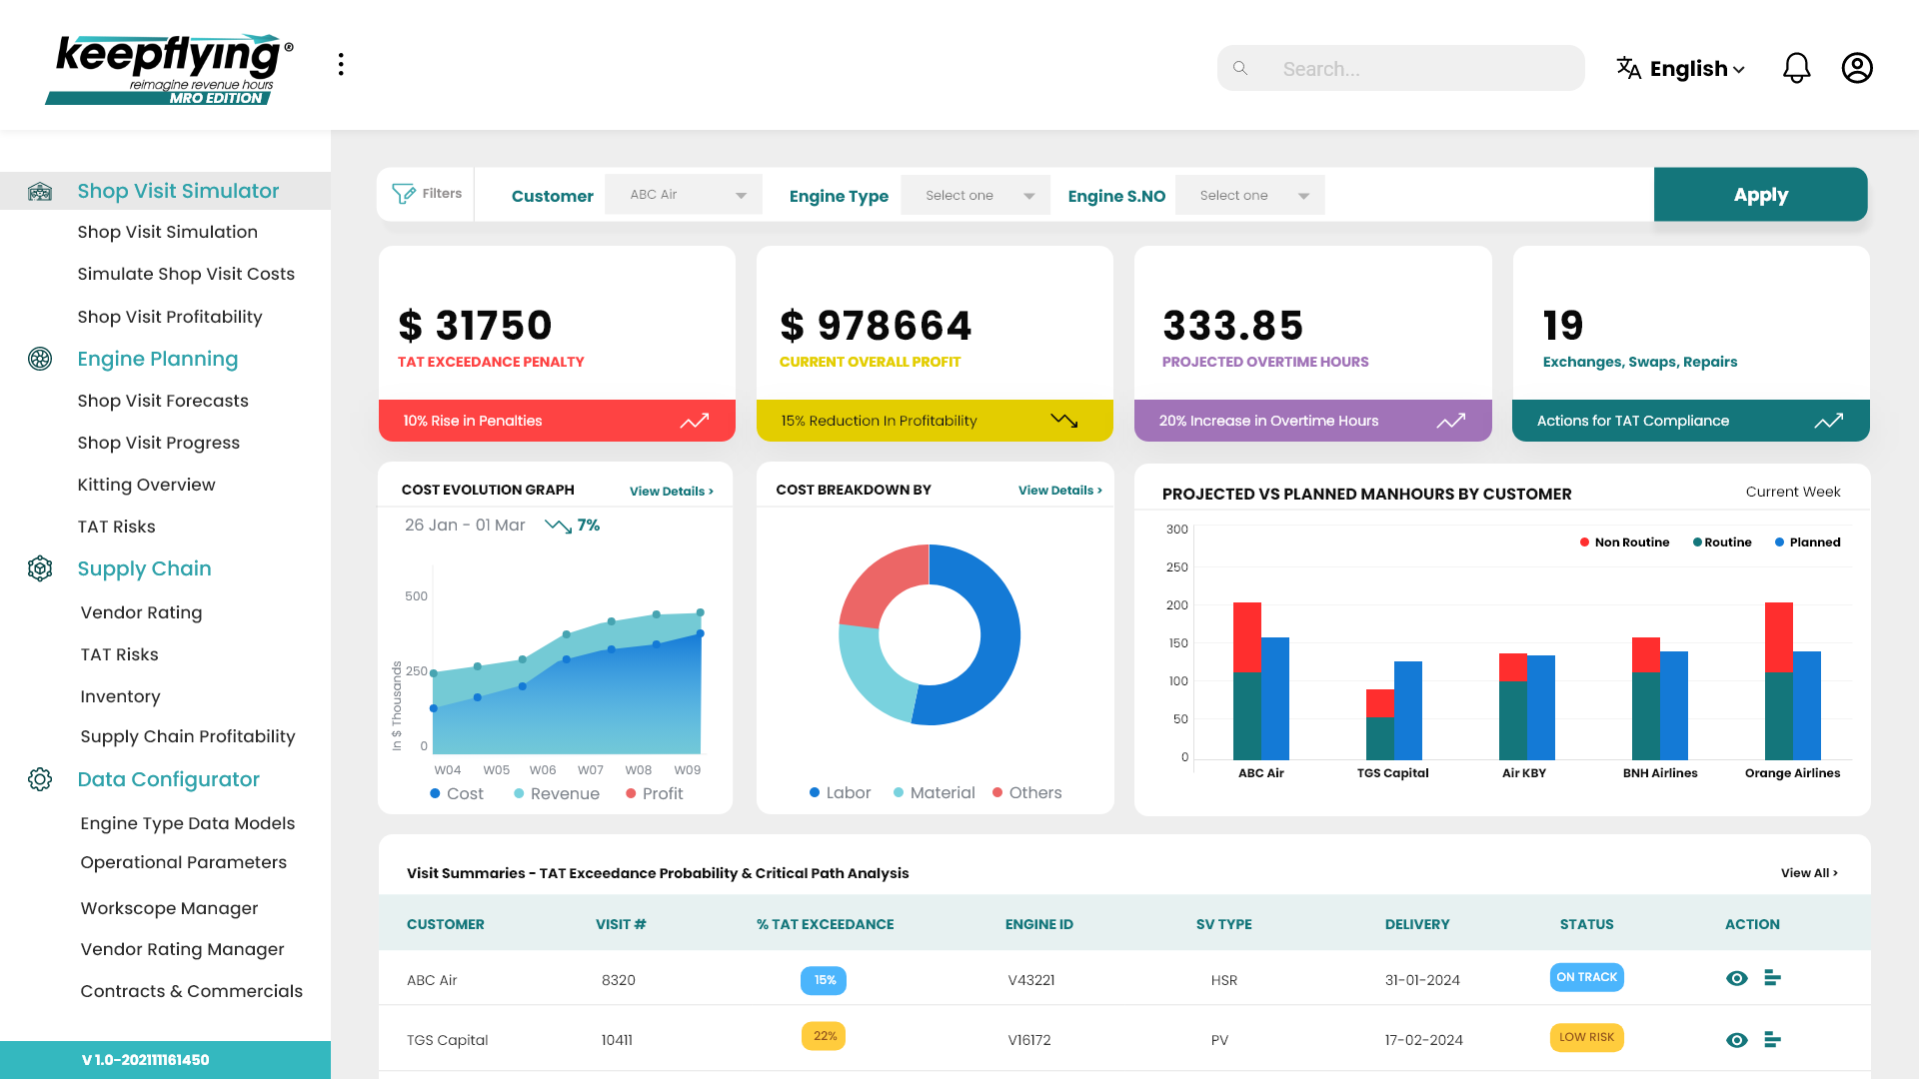Select Shop Visit Profitability in sidebar
The width and height of the screenshot is (1919, 1079).
tap(170, 317)
